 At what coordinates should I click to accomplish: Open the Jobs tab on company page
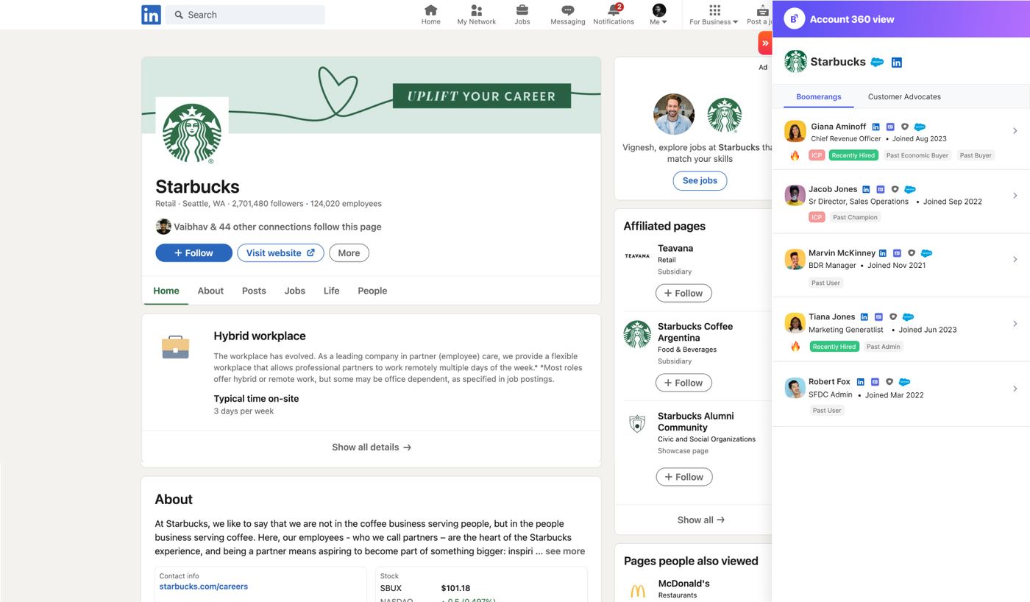pyautogui.click(x=295, y=291)
